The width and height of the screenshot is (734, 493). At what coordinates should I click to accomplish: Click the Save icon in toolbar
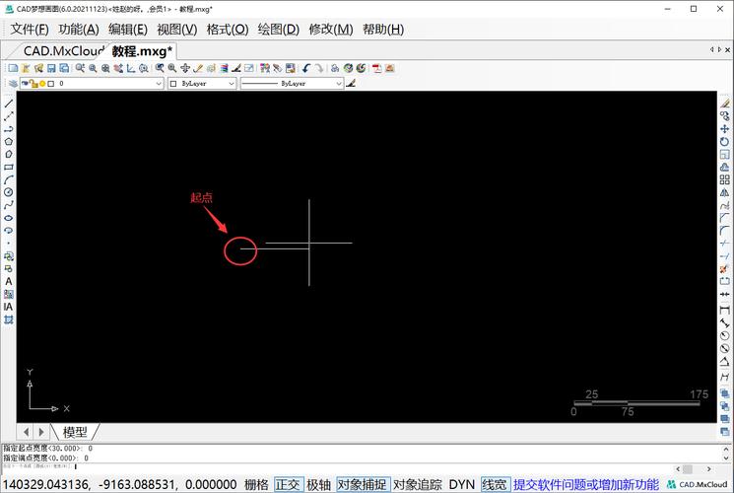pos(51,68)
